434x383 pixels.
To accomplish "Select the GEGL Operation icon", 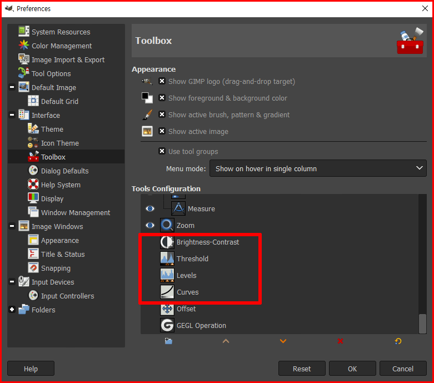I will [167, 325].
